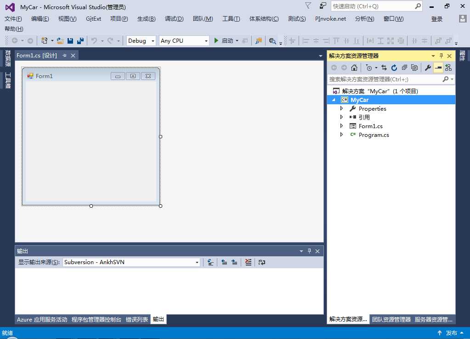The image size is (470, 339).
Task: Click the Open File folder icon
Action: (x=60, y=41)
